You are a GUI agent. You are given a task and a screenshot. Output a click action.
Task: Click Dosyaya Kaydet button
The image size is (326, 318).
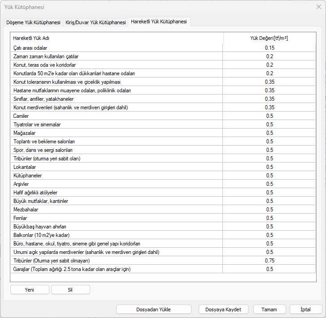[x=223, y=309]
